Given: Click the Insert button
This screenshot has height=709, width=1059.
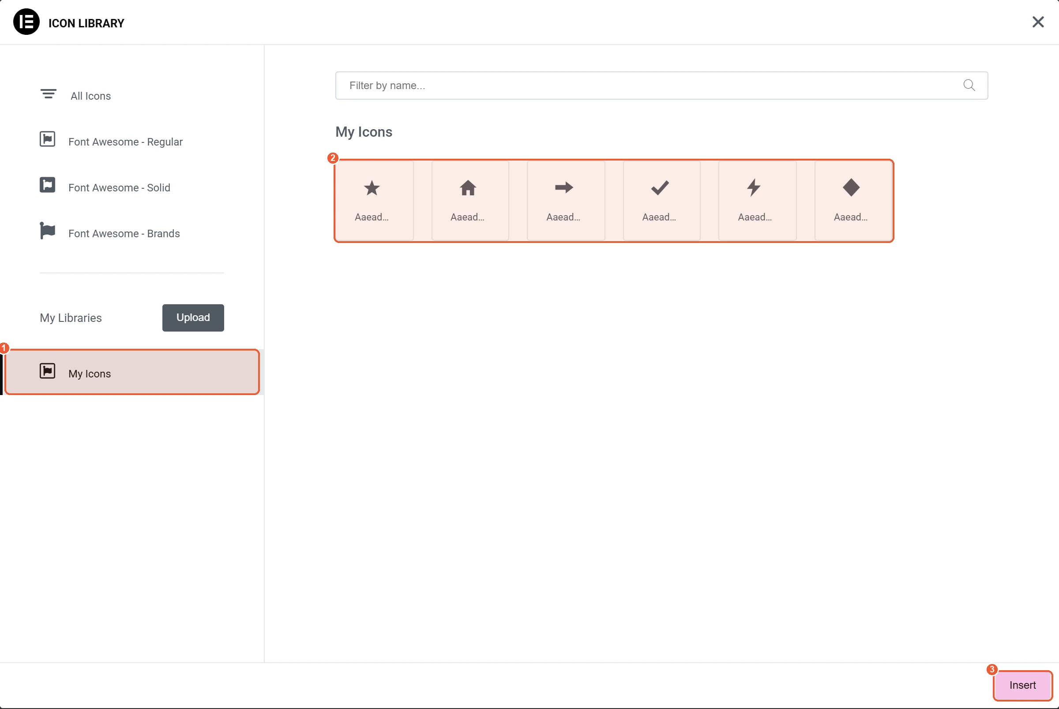Looking at the screenshot, I should tap(1022, 685).
